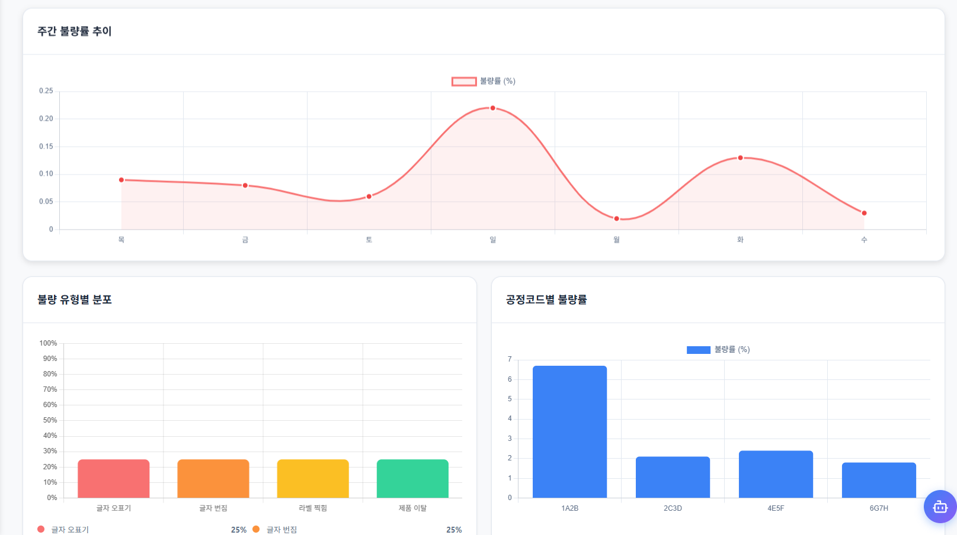Select the 1A2B process code bar
Screen dimensions: 957x535
(x=569, y=431)
